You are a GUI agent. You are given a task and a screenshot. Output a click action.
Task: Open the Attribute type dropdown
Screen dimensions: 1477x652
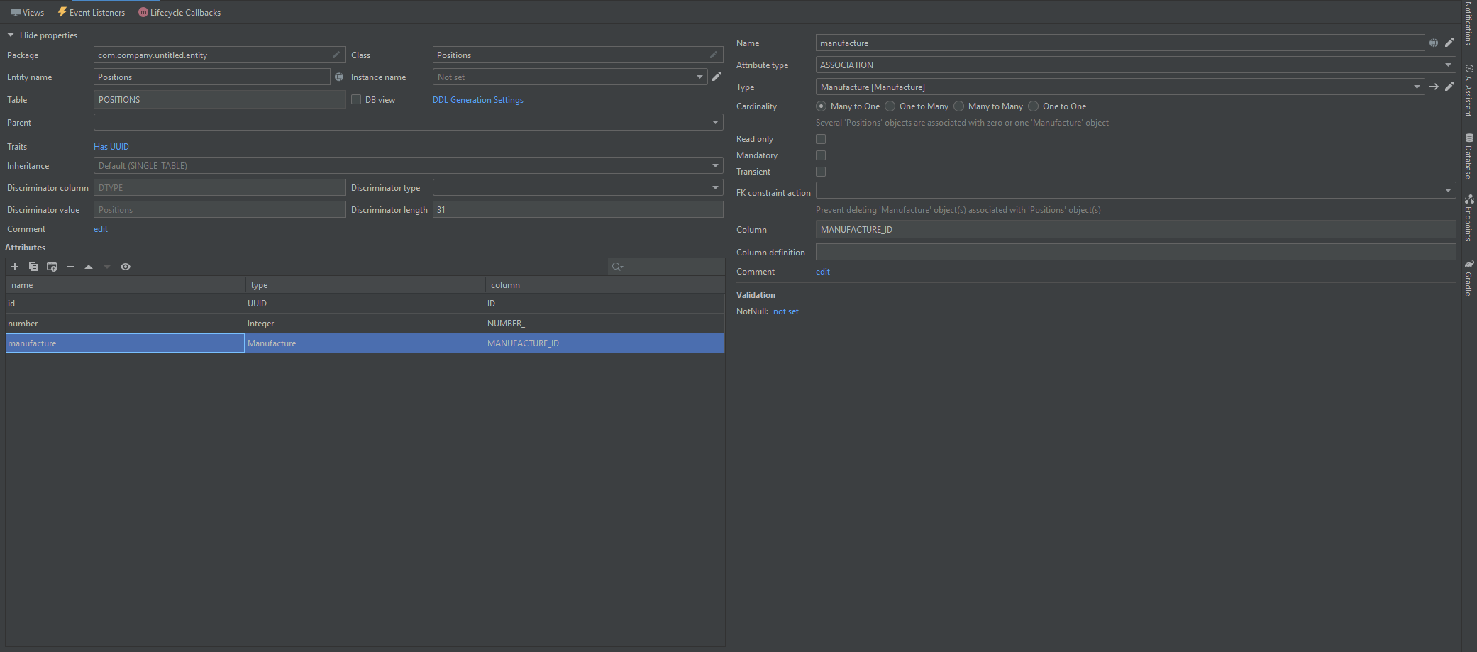pos(1448,65)
